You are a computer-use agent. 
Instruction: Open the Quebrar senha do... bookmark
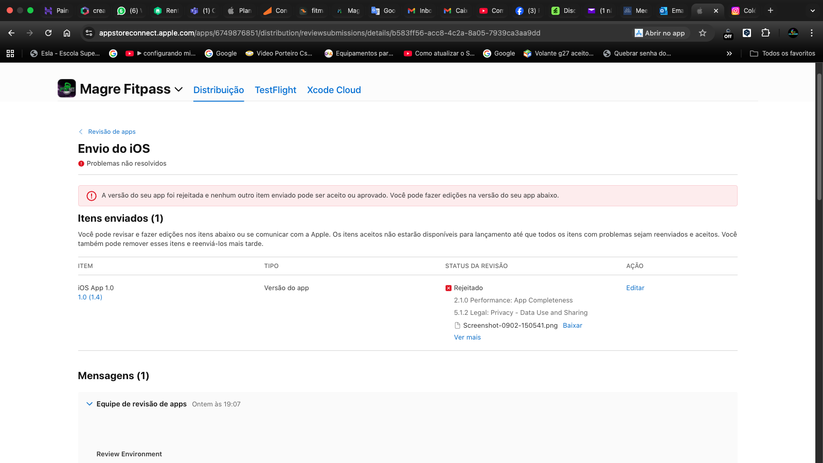coord(637,54)
